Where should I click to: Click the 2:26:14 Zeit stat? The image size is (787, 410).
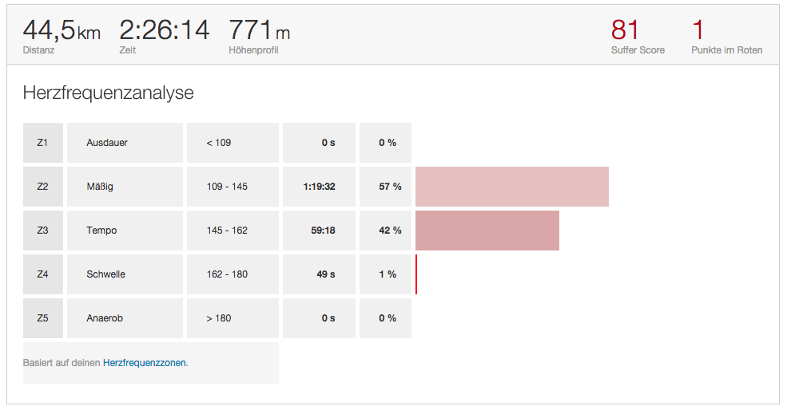point(164,36)
